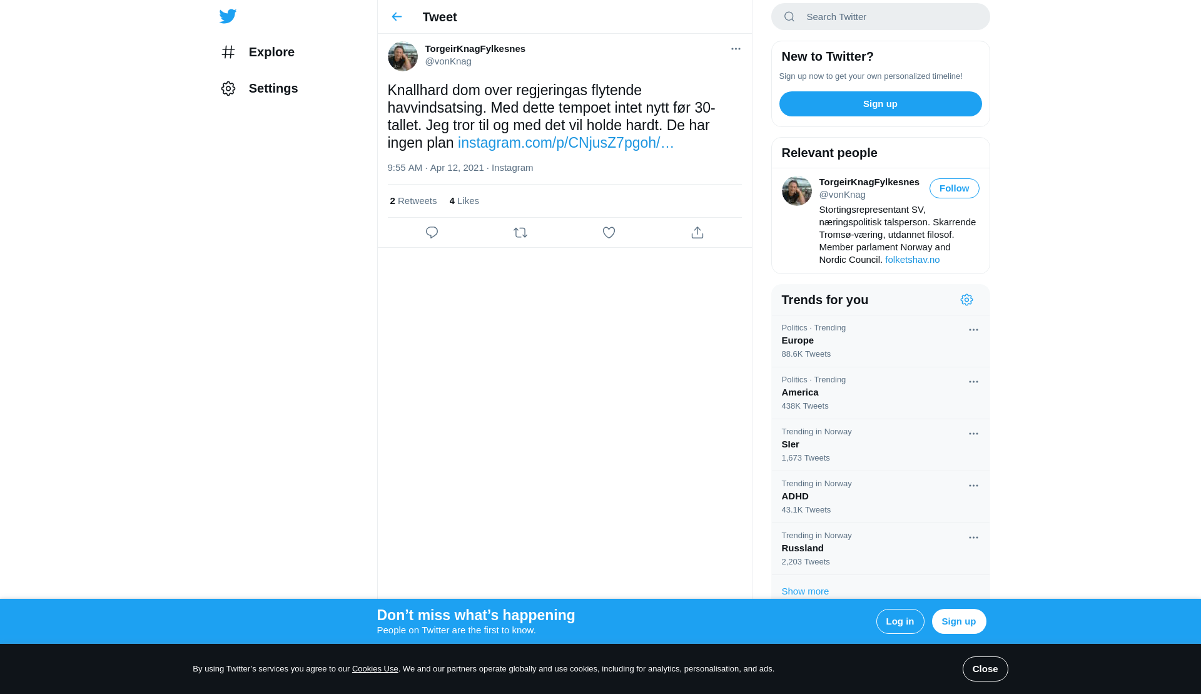
Task: Open the Instagram source label
Action: (512, 168)
